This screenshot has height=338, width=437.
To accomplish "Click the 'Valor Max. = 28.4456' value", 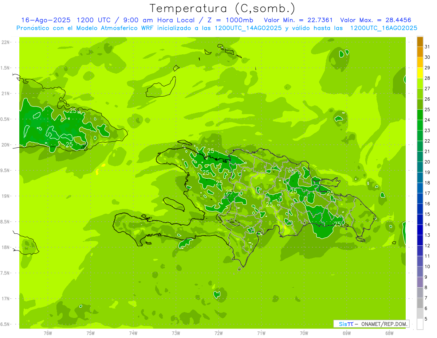I will tap(375, 20).
